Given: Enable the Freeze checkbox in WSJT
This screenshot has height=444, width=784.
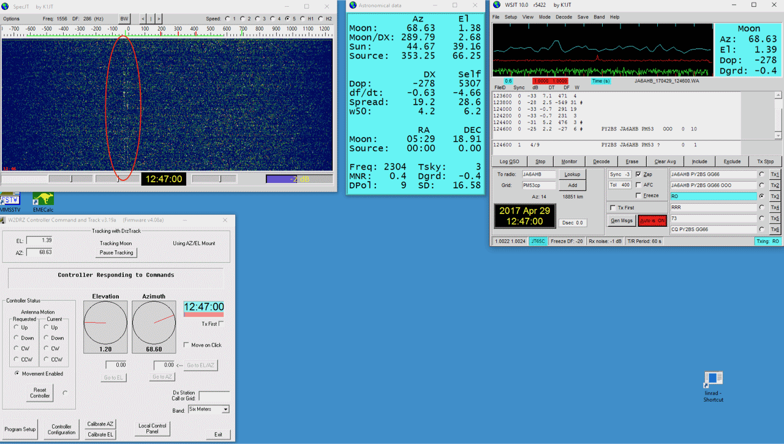Looking at the screenshot, I should tap(638, 196).
